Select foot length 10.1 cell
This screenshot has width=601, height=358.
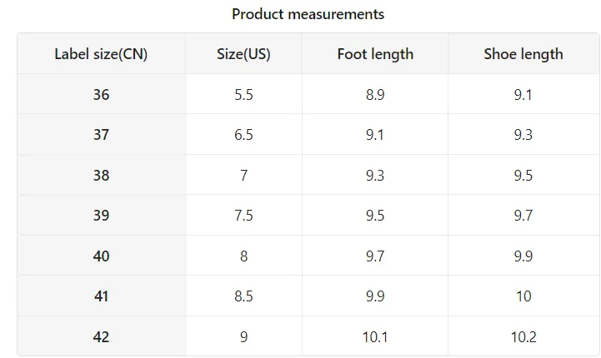[x=375, y=336]
